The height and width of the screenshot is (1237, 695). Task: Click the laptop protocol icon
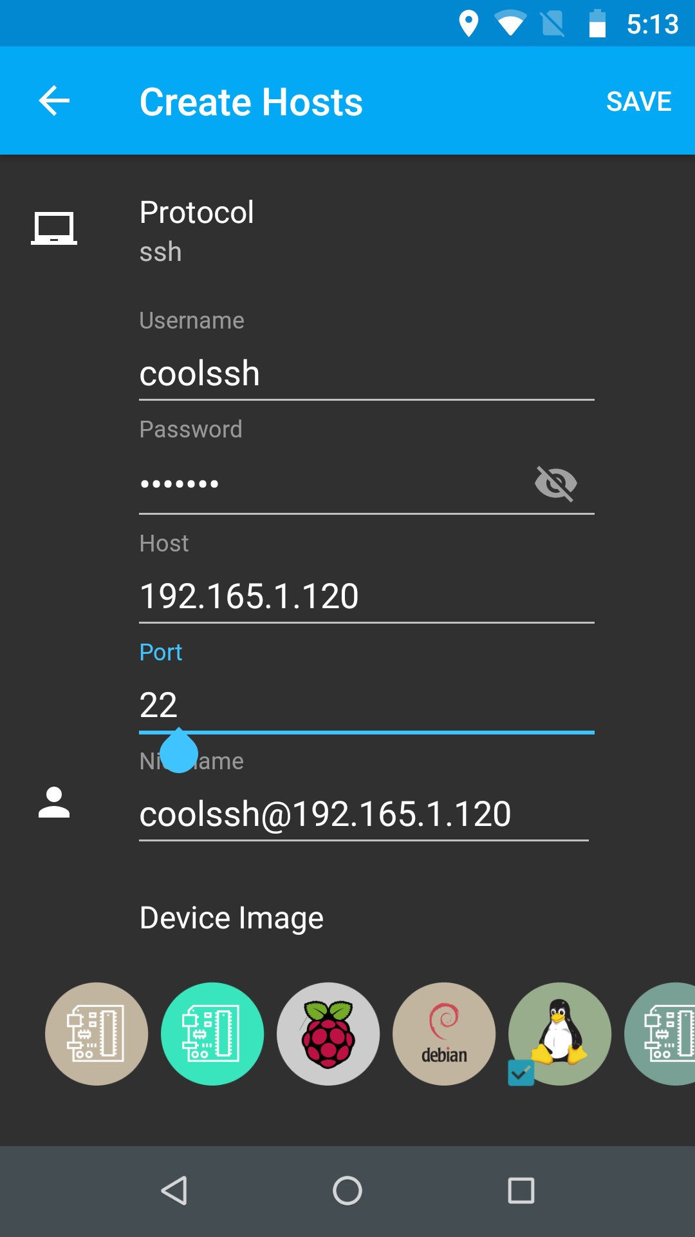pos(54,229)
